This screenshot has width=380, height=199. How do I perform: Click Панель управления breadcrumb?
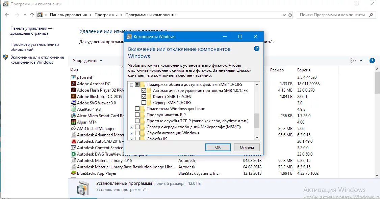coord(68,15)
